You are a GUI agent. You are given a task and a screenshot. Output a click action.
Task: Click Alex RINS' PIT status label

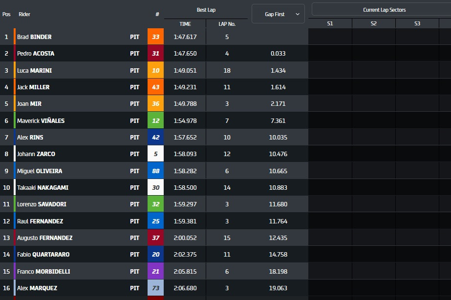pyautogui.click(x=134, y=138)
